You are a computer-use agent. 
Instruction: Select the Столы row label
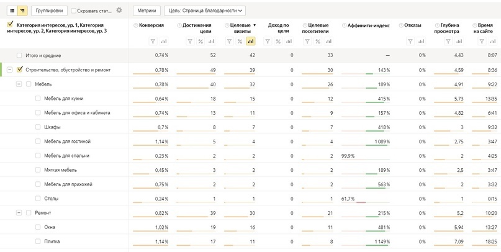pos(51,199)
